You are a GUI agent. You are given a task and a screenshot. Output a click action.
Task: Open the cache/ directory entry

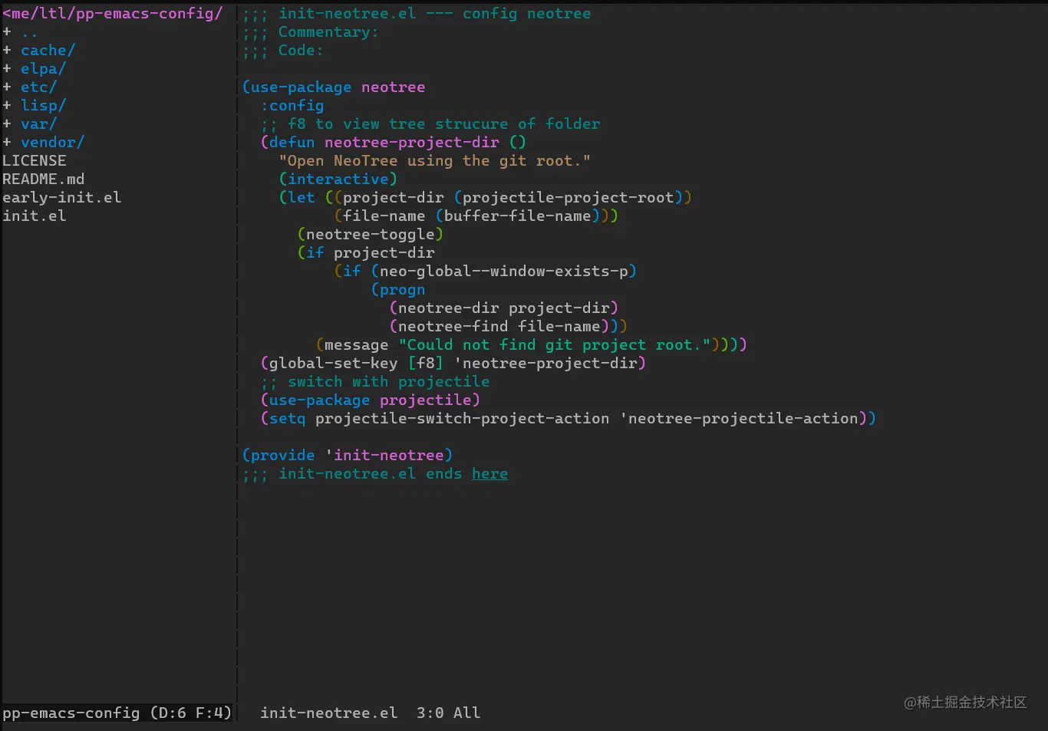point(48,50)
